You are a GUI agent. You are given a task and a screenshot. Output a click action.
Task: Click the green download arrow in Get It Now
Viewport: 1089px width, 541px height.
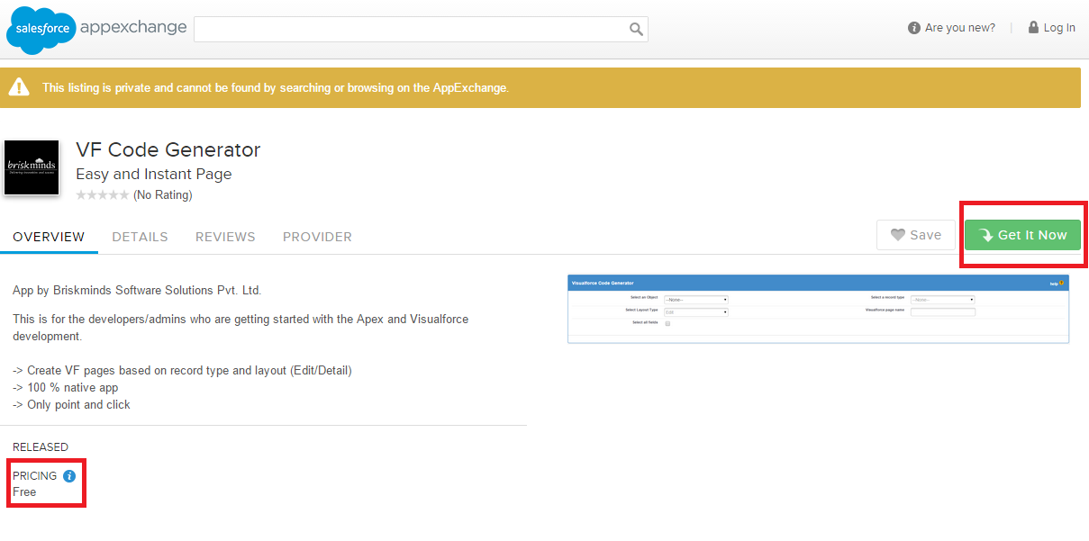[986, 234]
